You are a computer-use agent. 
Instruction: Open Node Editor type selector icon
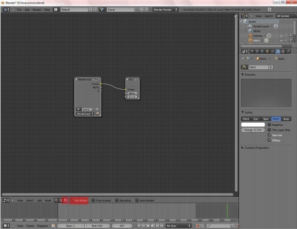[6, 200]
